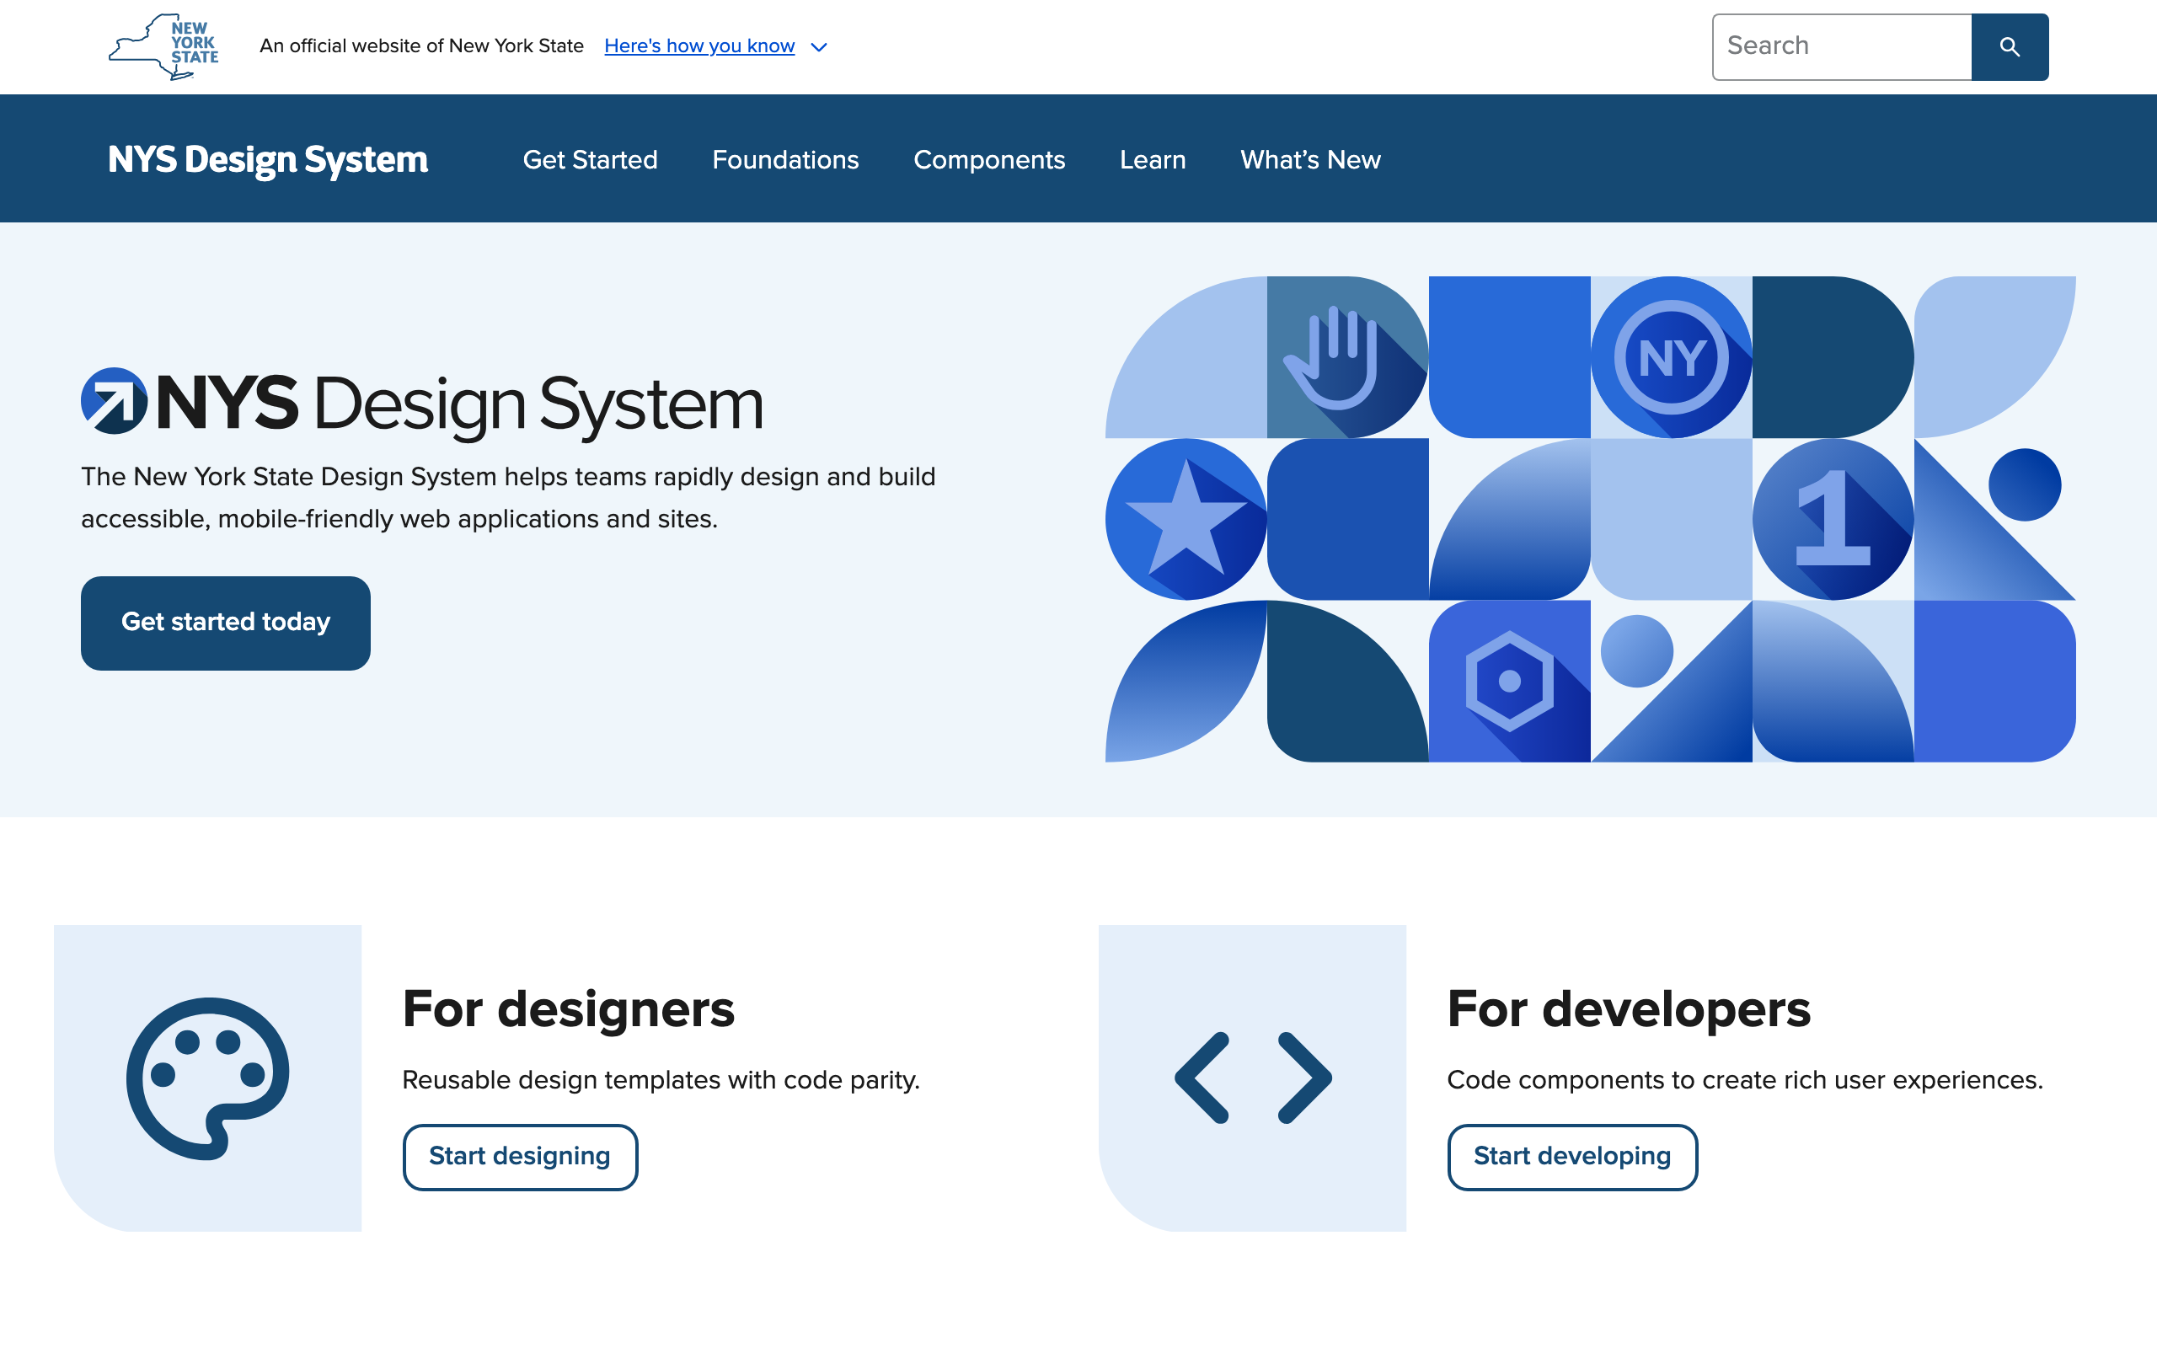Open the Get Started menu
The image size is (2157, 1348).
point(590,159)
